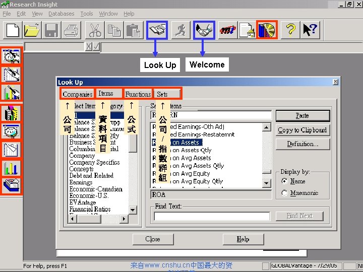This screenshot has height=272, width=363.
Task: Click the Find Text input field
Action: pos(212,216)
